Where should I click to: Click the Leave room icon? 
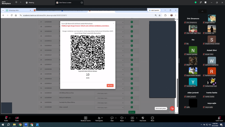click(x=219, y=118)
